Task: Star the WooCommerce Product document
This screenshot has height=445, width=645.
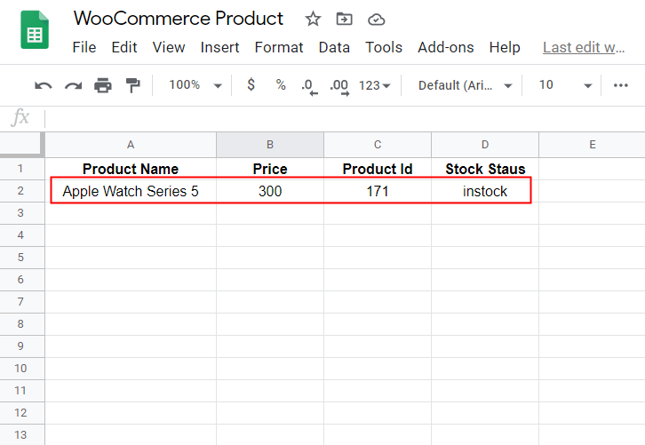Action: pyautogui.click(x=313, y=19)
